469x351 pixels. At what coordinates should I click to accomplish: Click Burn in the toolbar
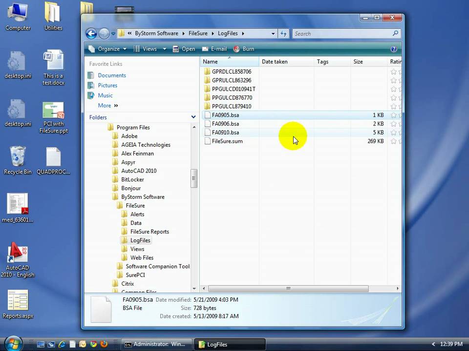point(244,49)
